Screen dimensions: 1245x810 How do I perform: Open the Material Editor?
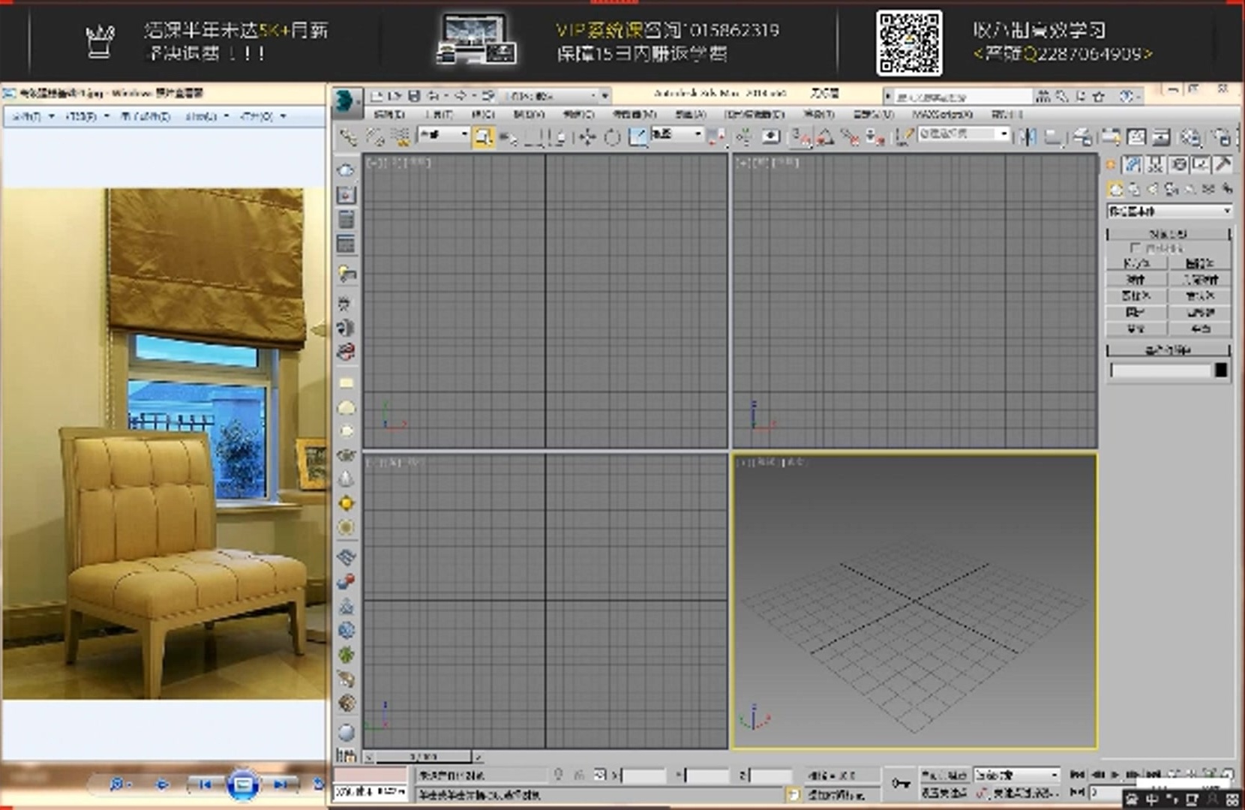(x=1189, y=136)
